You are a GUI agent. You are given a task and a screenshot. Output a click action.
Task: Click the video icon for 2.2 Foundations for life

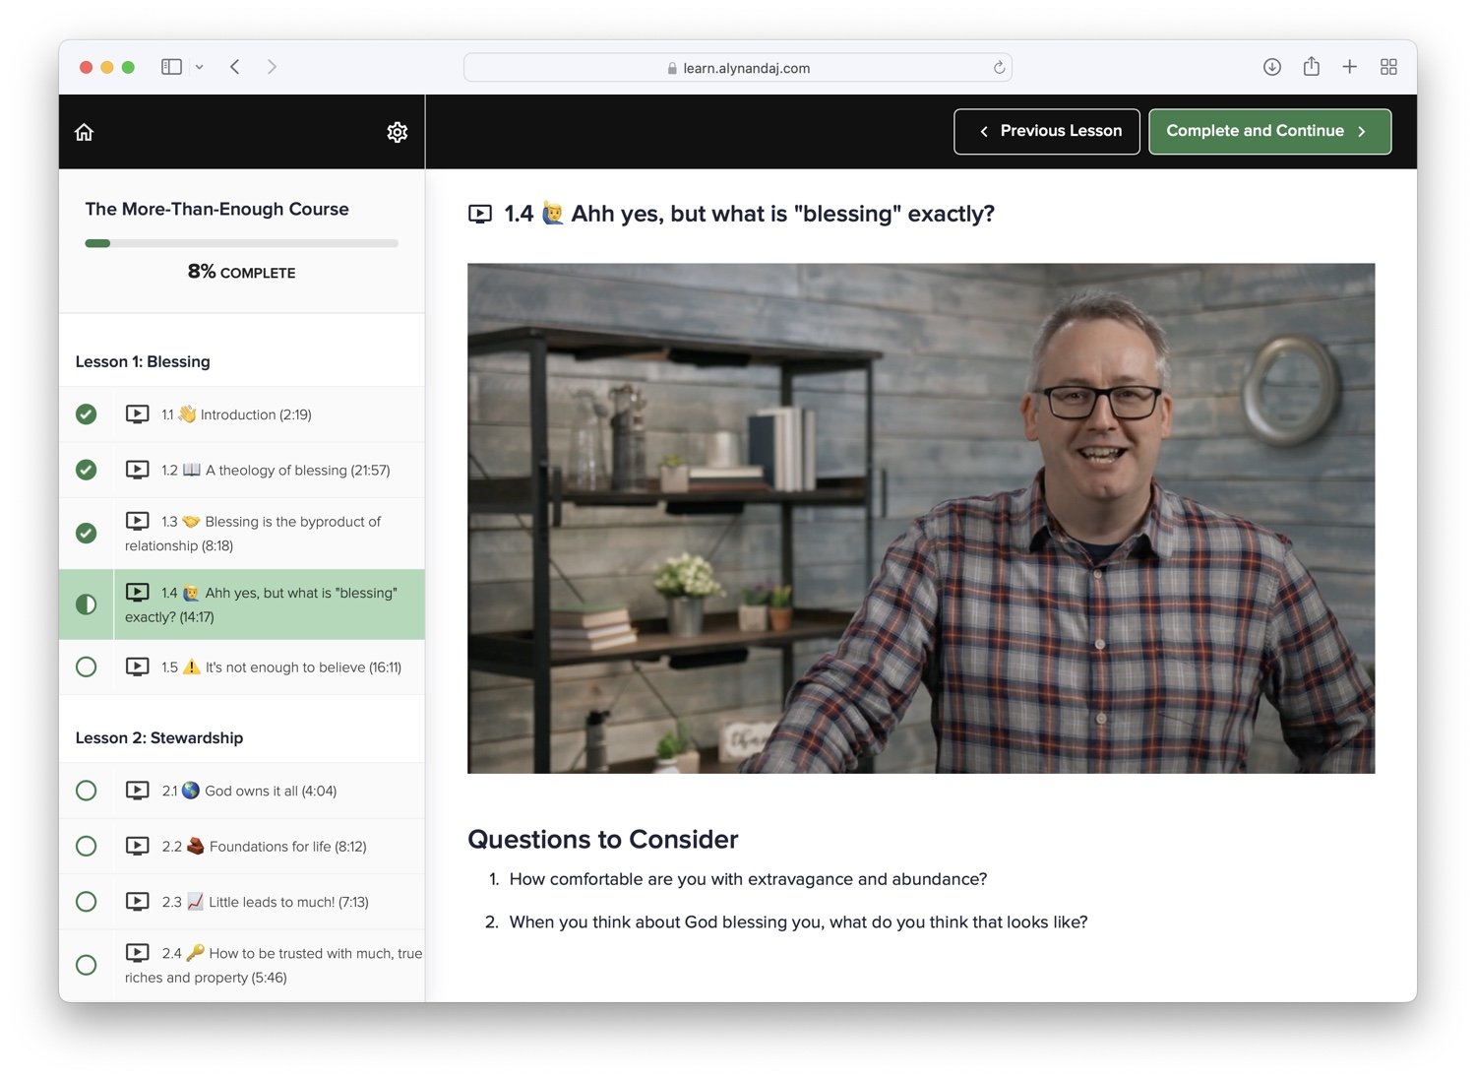pos(138,846)
